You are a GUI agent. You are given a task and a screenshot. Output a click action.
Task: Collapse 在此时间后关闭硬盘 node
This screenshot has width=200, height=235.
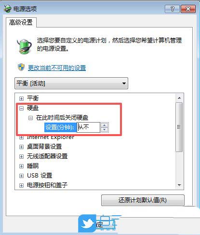click(x=30, y=118)
